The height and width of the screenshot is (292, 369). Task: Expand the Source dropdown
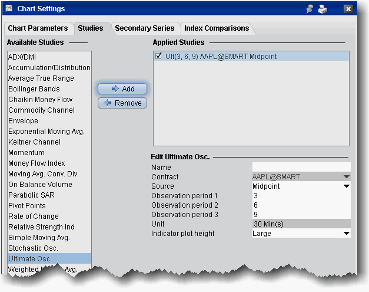tap(346, 186)
